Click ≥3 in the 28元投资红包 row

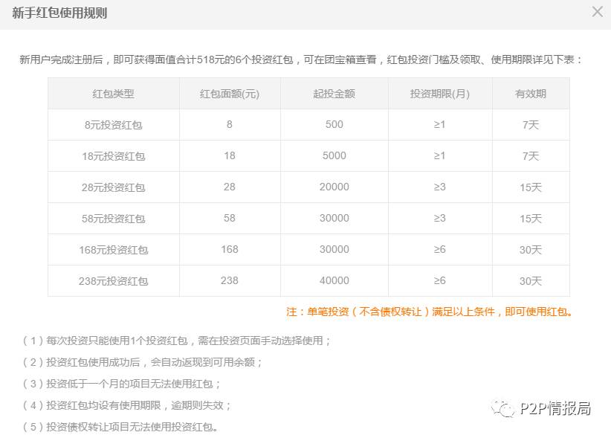tap(440, 187)
